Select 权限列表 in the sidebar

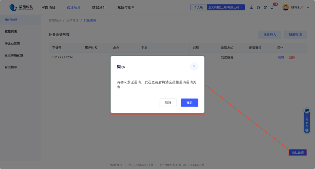coord(11,32)
